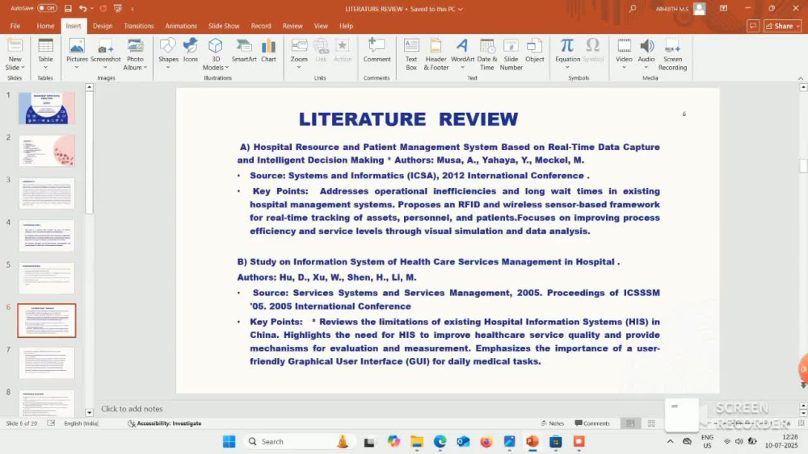Click the ABHIJITH M.S account name
The height and width of the screenshot is (454, 808).
point(672,9)
